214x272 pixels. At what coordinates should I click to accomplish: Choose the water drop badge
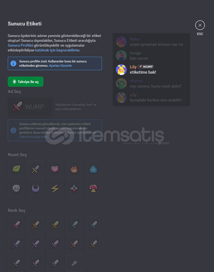(x=93, y=169)
